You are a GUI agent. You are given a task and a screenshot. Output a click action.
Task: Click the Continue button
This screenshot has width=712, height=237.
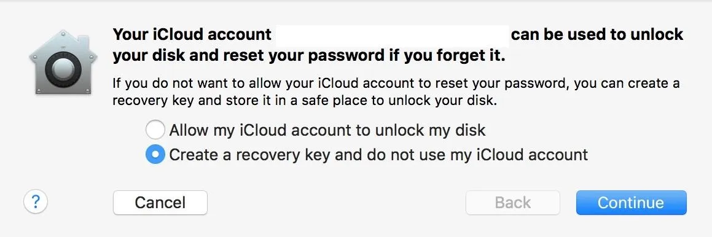click(x=631, y=203)
